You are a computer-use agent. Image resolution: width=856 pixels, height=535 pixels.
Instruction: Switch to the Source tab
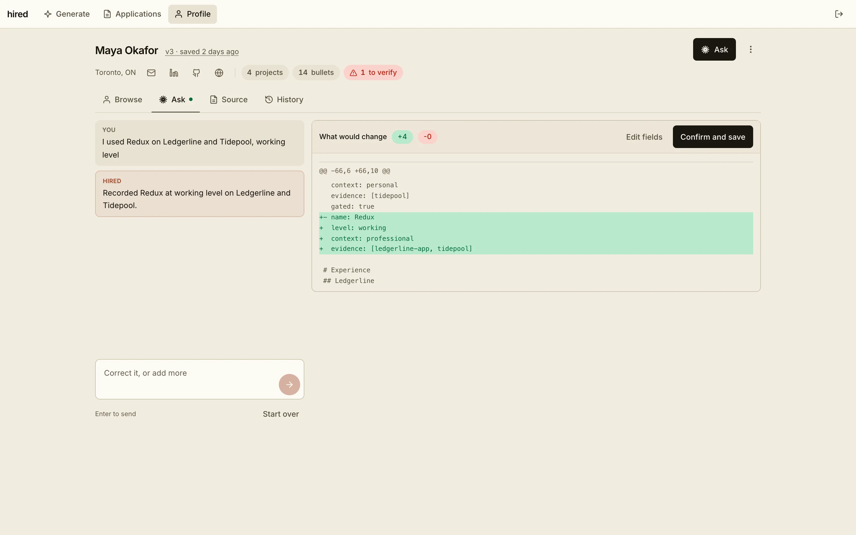point(229,100)
